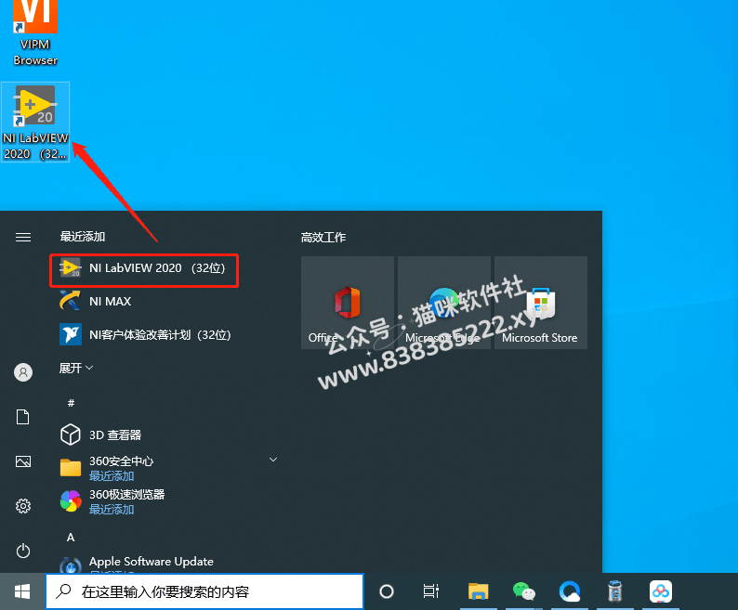
Task: Open the Microsoft Store tile
Action: coord(541,303)
